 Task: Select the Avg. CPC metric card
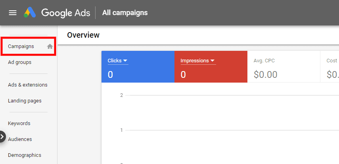click(x=283, y=67)
